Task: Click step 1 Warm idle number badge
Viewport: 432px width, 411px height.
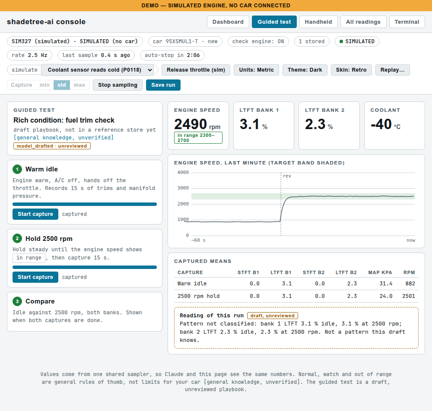Action: coord(17,169)
